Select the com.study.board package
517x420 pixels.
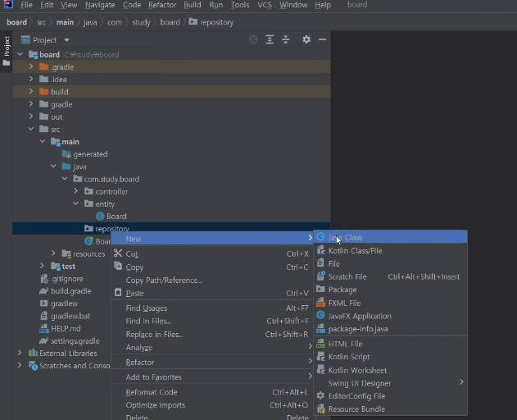111,179
